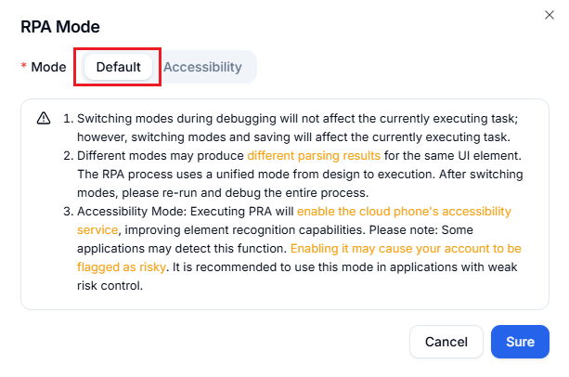Click list number 3 marker
This screenshot has width=569, height=377.
(68, 211)
